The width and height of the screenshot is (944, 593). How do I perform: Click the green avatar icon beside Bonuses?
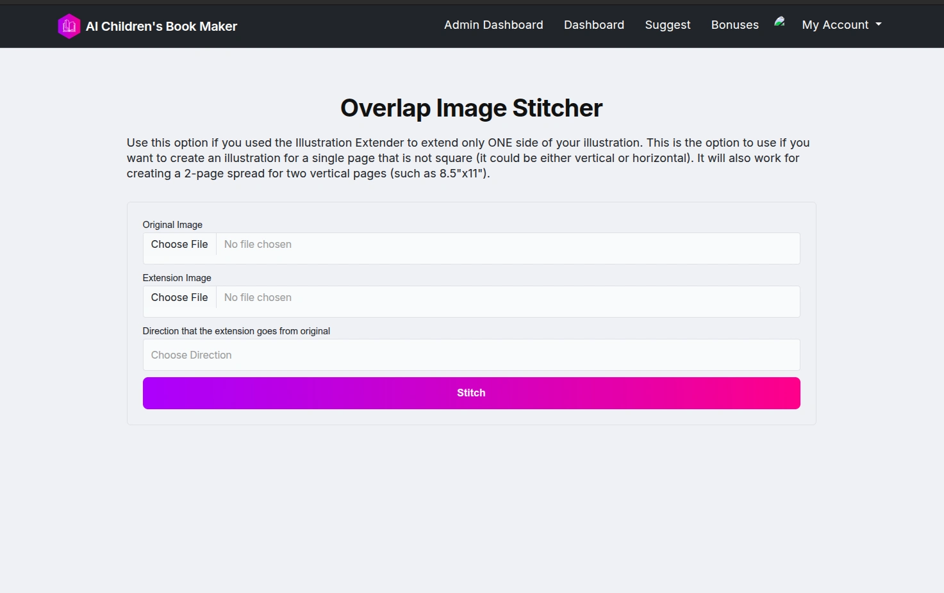point(779,21)
